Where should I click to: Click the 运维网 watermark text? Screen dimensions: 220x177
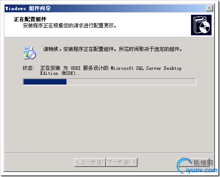(204, 163)
